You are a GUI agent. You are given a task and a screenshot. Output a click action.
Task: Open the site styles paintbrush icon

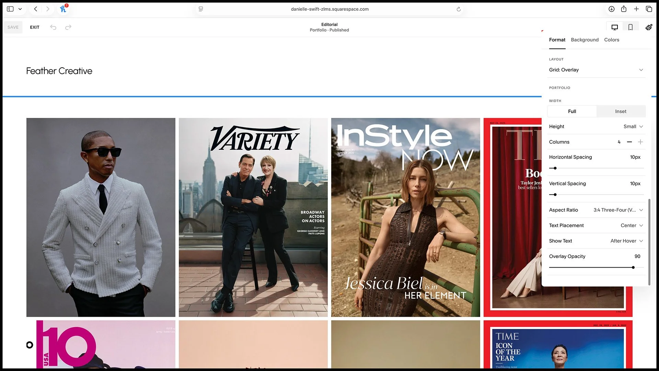pos(649,27)
